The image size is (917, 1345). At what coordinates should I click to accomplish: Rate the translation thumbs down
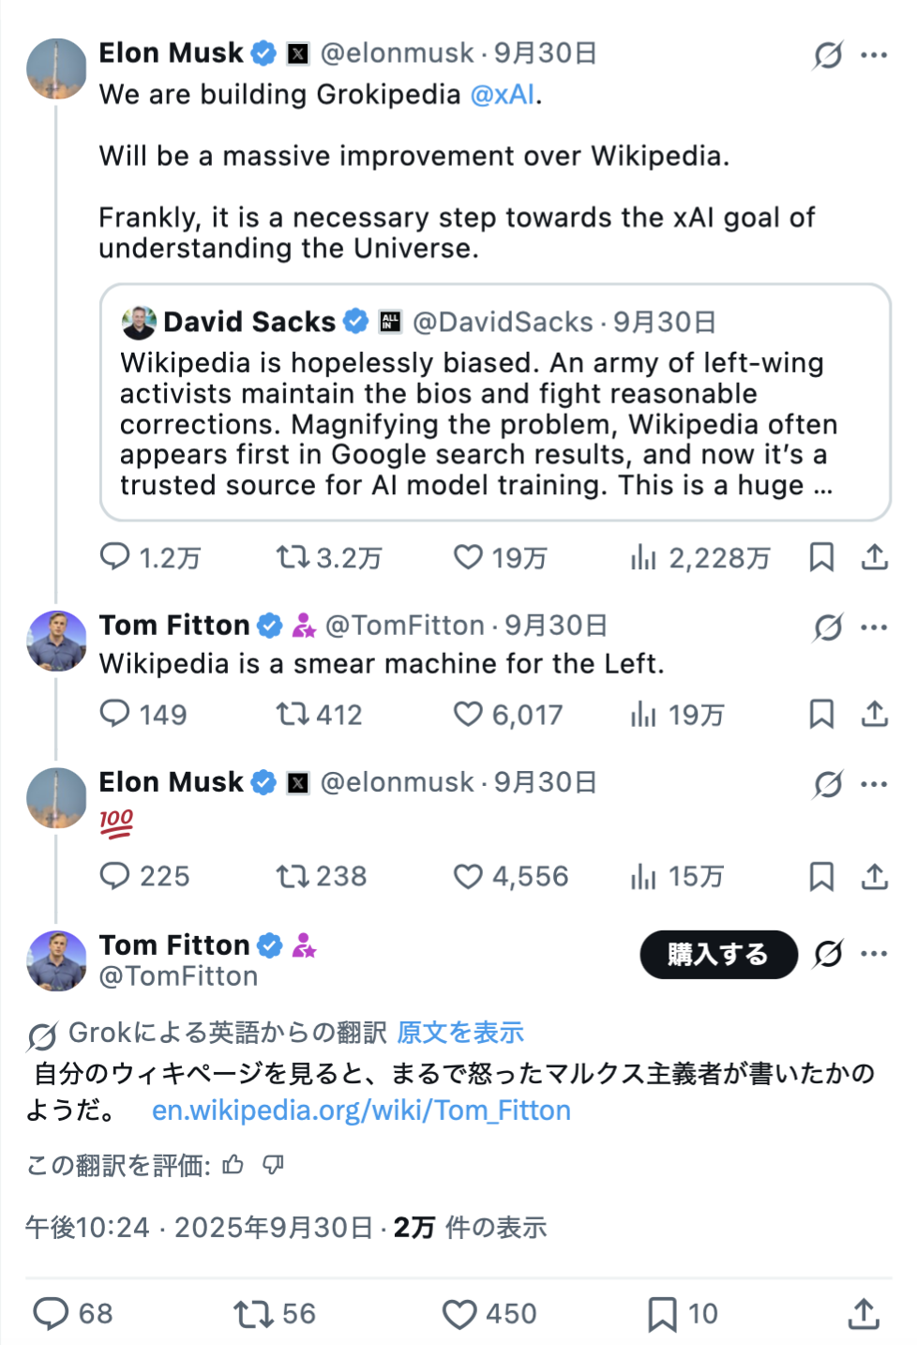[x=273, y=1165]
